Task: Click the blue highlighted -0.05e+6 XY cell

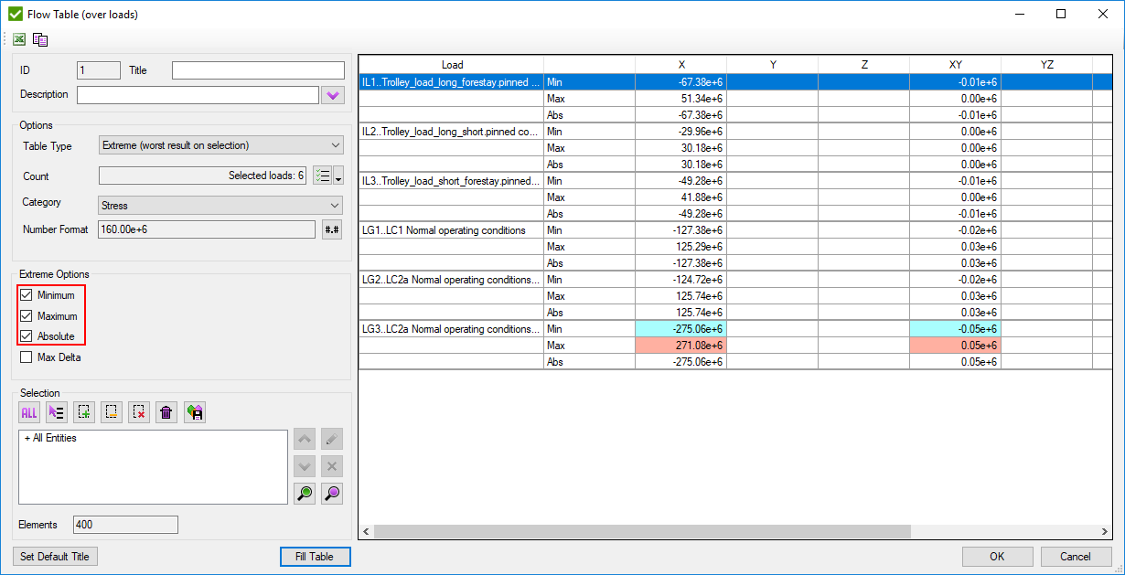Action: pyautogui.click(x=956, y=329)
